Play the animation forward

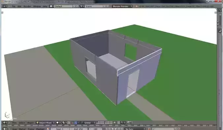(x=116, y=129)
